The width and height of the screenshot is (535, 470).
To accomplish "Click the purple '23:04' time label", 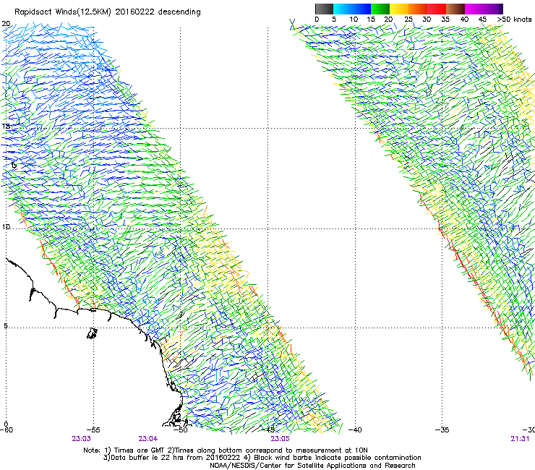I will tap(147, 439).
